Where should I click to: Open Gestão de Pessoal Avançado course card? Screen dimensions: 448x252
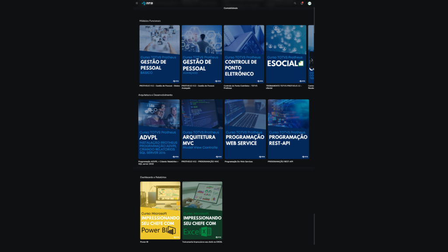click(x=202, y=54)
